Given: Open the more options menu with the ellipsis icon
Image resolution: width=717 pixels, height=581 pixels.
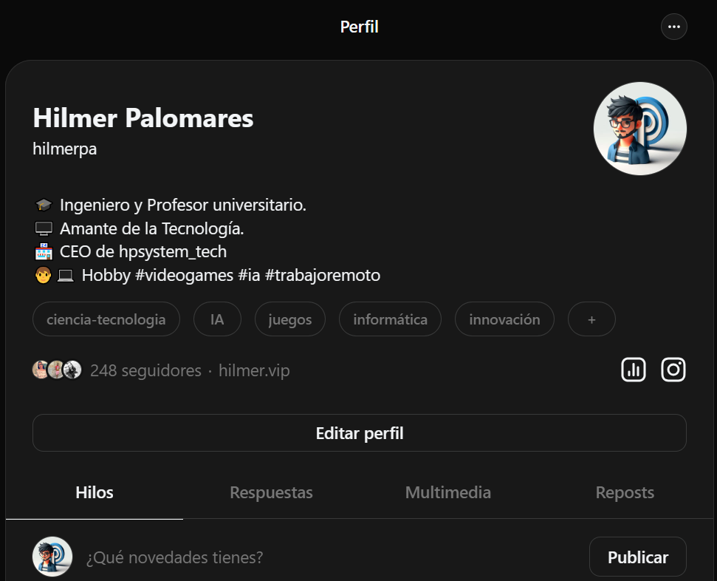Looking at the screenshot, I should pos(673,27).
